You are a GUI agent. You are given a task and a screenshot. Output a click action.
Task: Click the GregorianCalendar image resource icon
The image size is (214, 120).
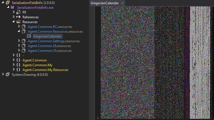29,36
